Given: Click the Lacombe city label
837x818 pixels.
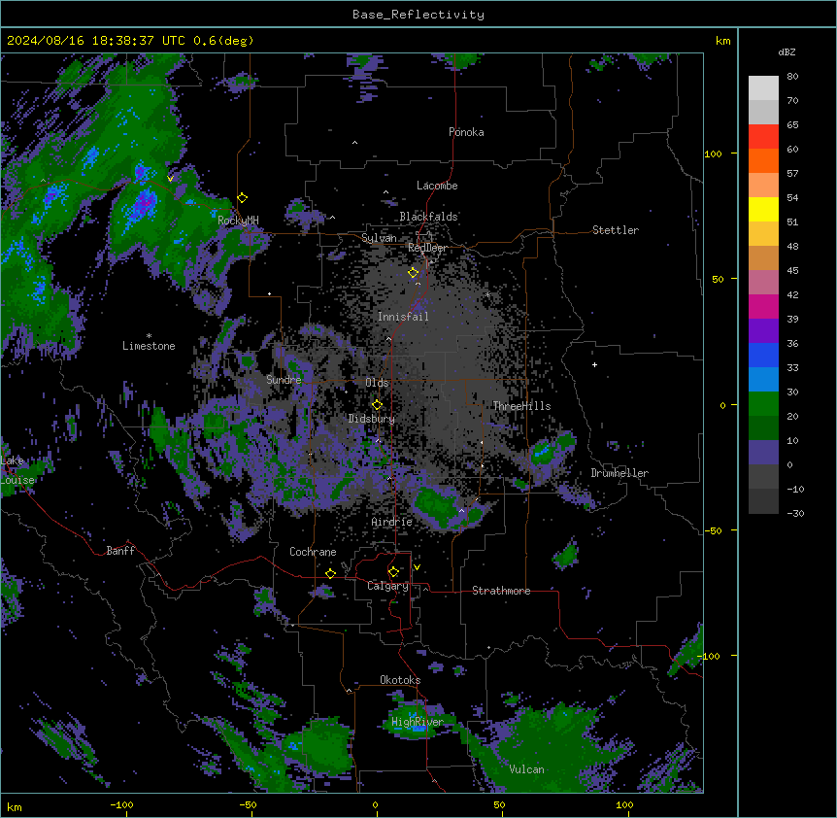Looking at the screenshot, I should (437, 186).
